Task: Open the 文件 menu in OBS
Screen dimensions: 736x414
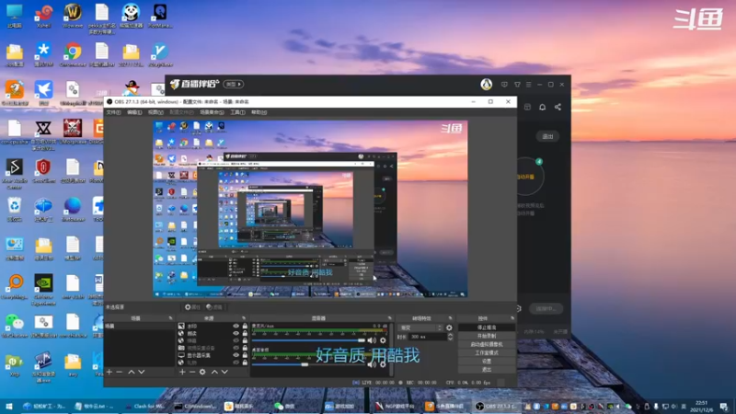Action: pos(113,112)
